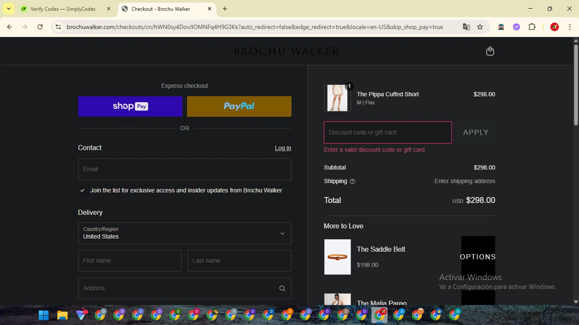579x325 pixels.
Task: Click the Subtotal label
Action: click(335, 167)
